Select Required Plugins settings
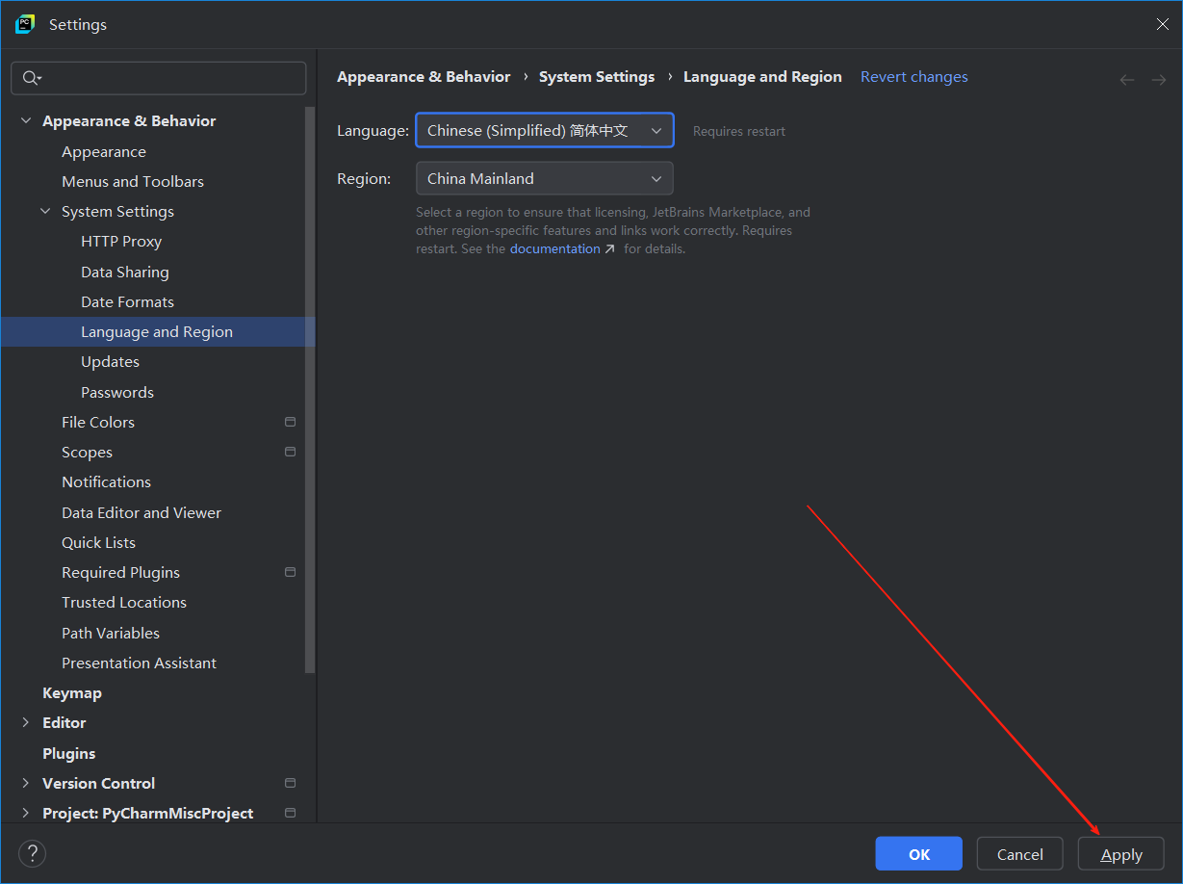 (x=121, y=572)
